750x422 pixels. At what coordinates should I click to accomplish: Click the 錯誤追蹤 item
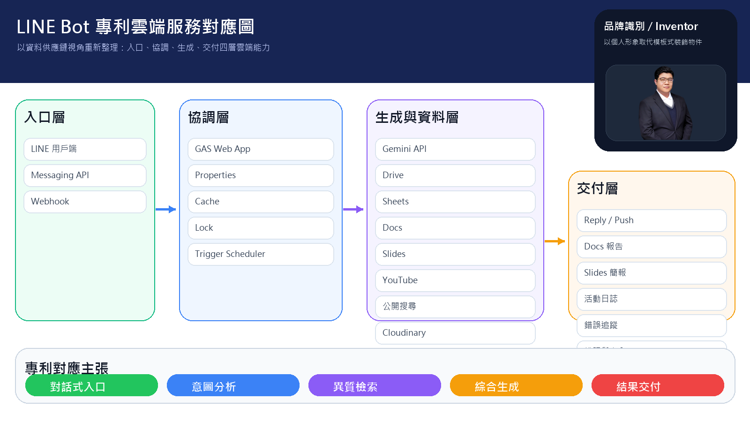point(652,325)
